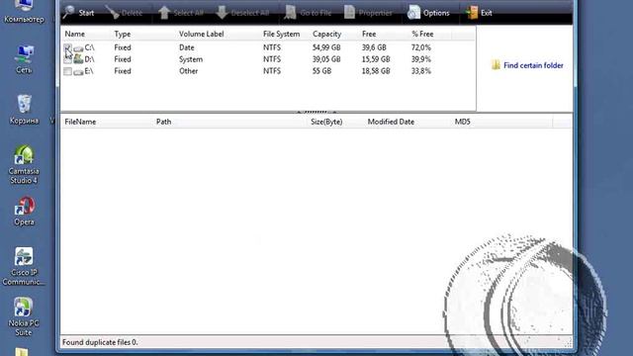
Task: Click the 18,58 GB free value
Action: pyautogui.click(x=376, y=71)
